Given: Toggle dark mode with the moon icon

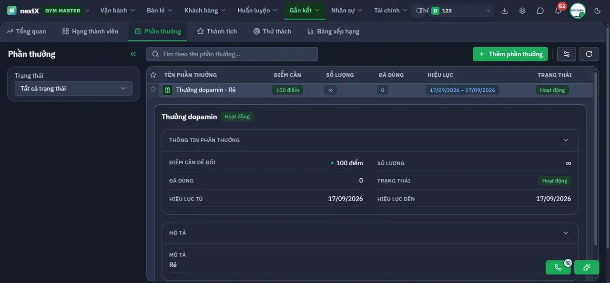Looking at the screenshot, I should [598, 10].
